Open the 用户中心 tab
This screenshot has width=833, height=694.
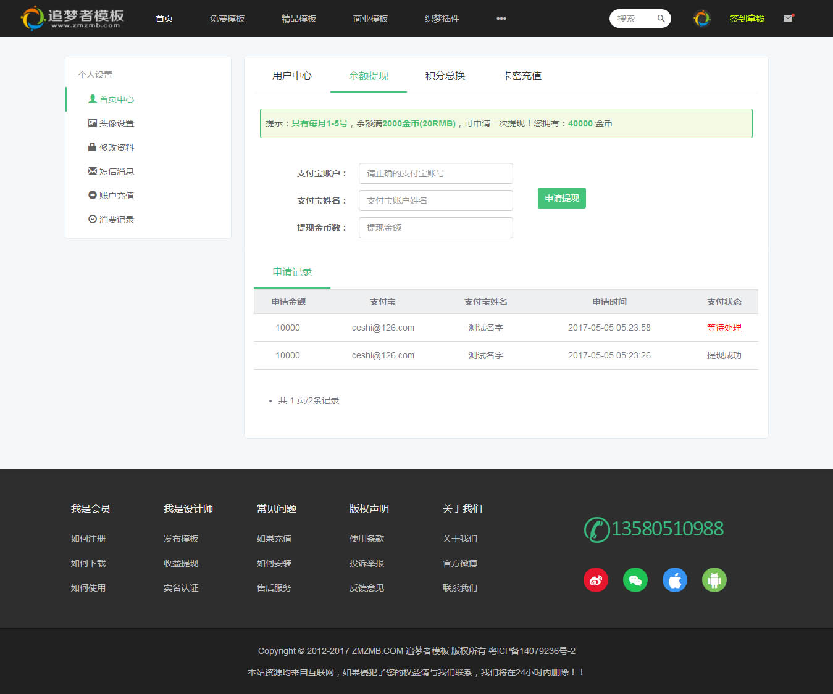point(291,76)
